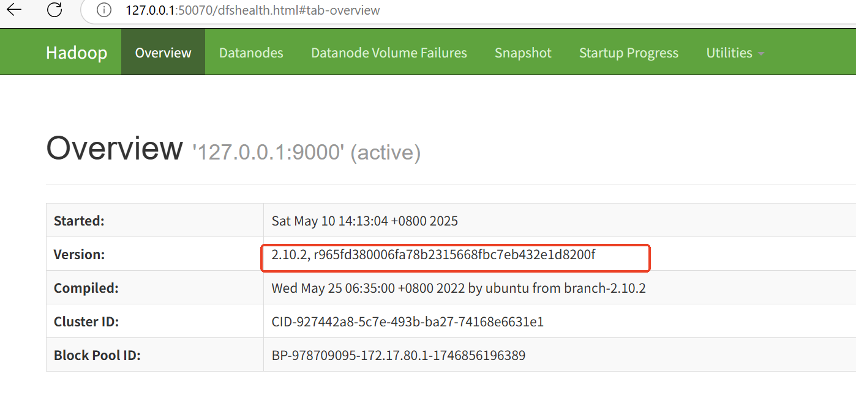Select the Started: label cell
Screen dimensions: 856x404
[x=155, y=220]
